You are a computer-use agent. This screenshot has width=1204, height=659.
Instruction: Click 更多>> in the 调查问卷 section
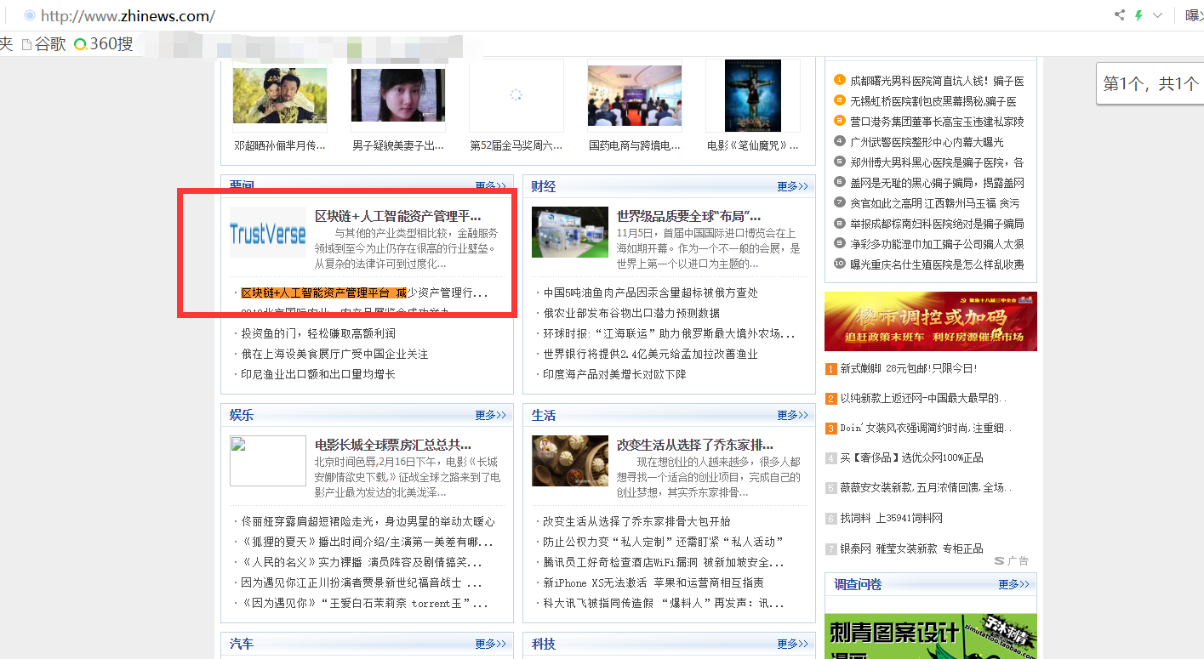[x=1014, y=584]
